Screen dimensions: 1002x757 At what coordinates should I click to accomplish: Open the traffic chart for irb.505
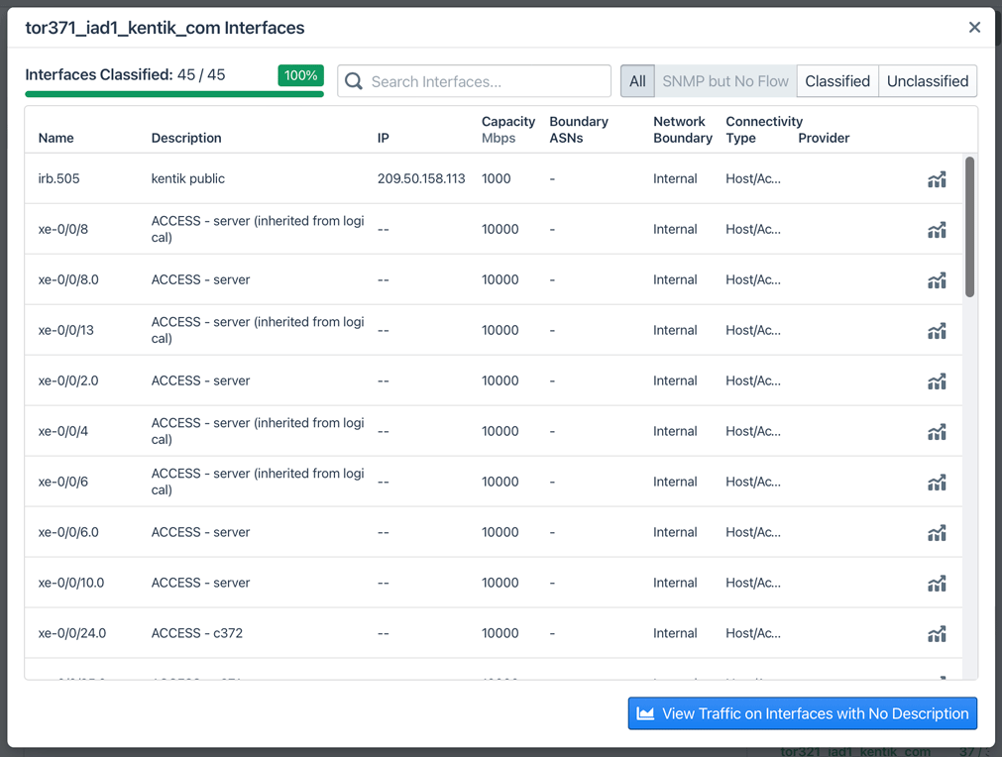point(937,178)
